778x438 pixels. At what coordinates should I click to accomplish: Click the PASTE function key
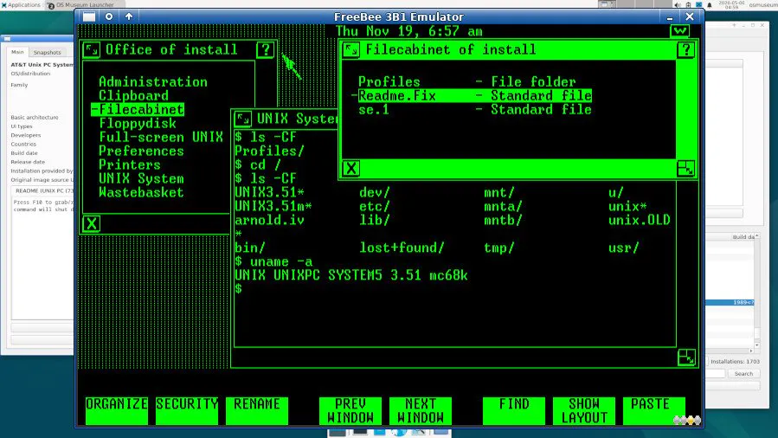[654, 410]
